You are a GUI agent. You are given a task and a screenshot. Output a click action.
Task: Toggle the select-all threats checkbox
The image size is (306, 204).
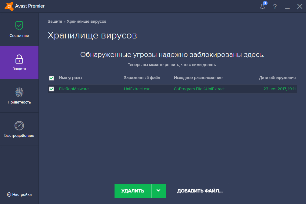pyautogui.click(x=52, y=78)
